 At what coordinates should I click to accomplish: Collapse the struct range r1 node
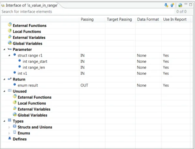9,55
